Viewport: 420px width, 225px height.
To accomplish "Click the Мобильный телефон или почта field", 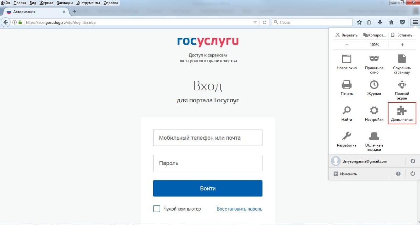I will (208, 138).
